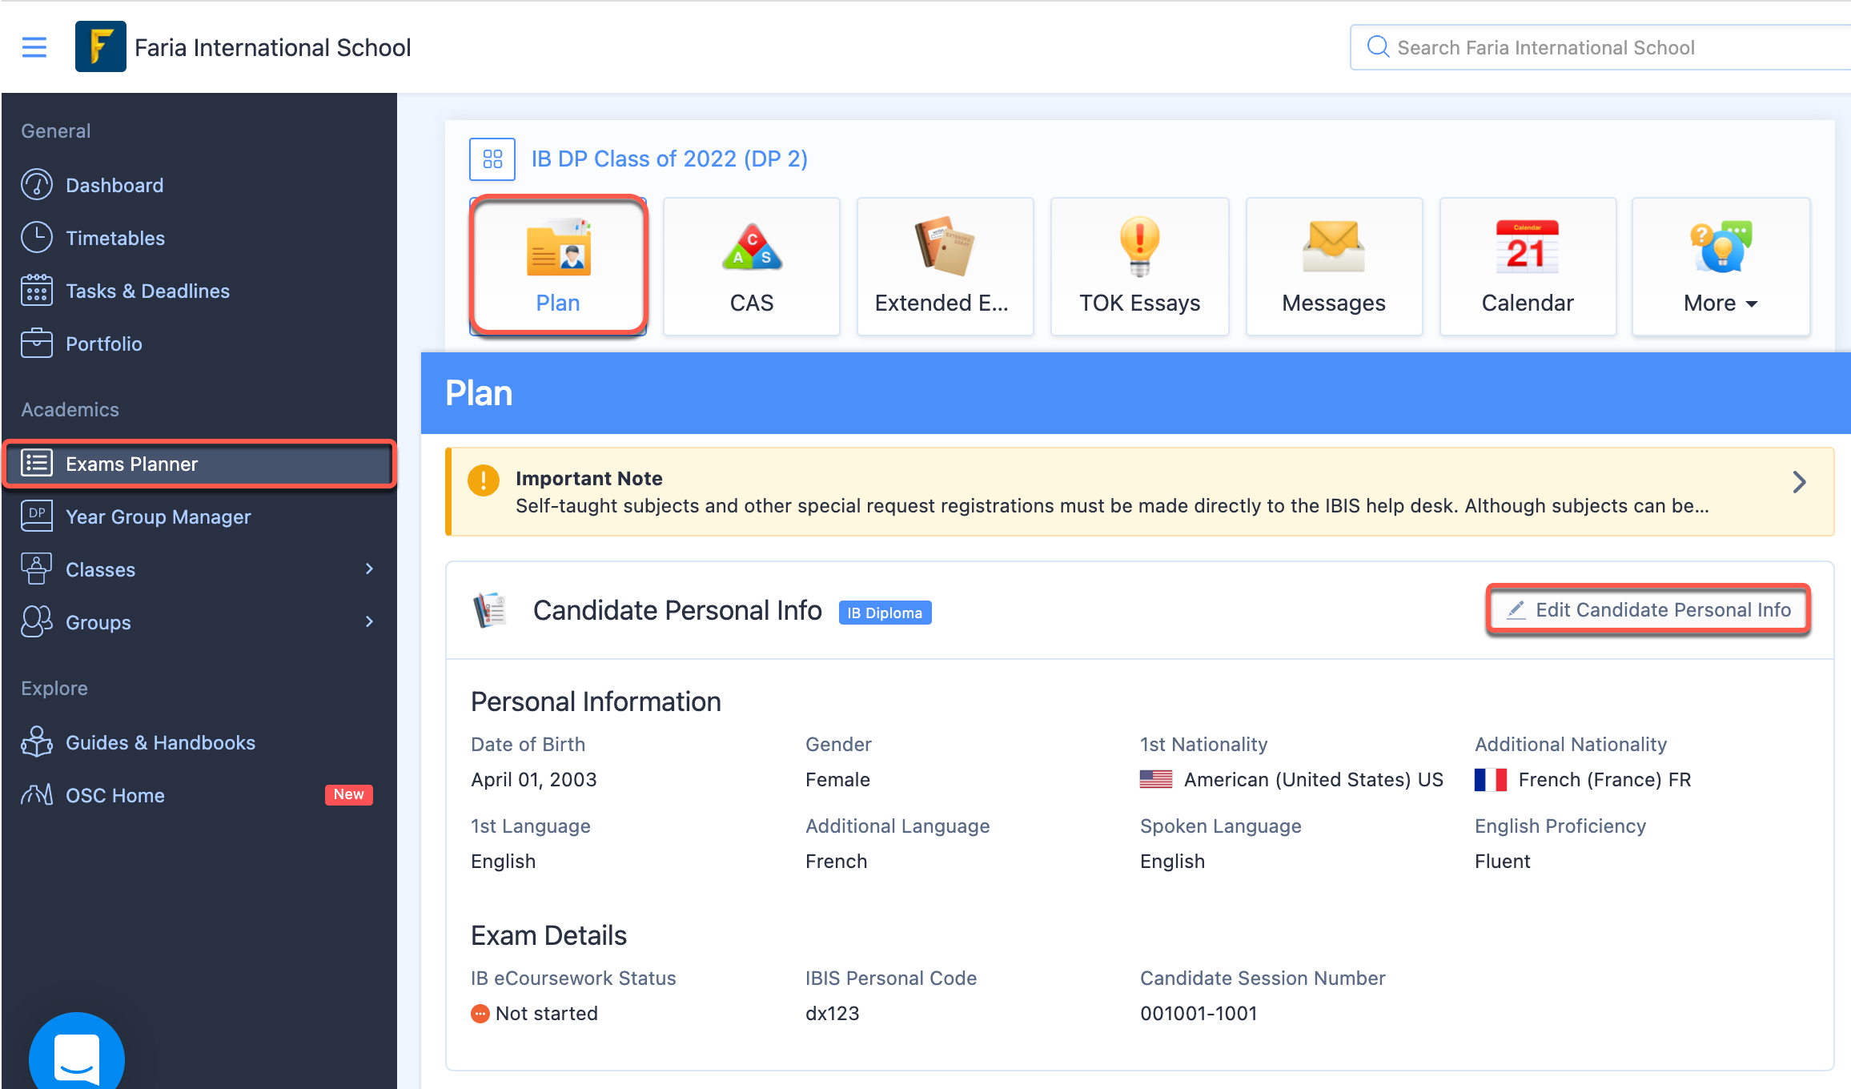Open the Messages envelope tile
Screen dimensions: 1851x1089
click(1333, 266)
